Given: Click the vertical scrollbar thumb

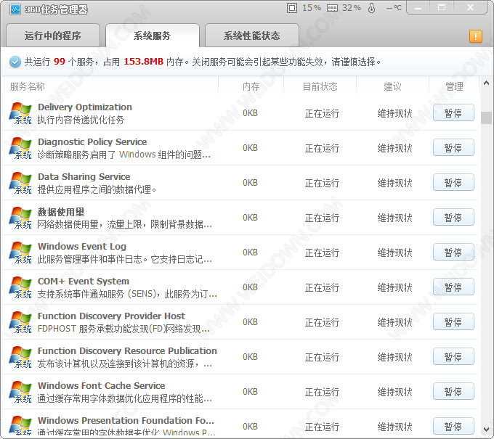Looking at the screenshot, I should [x=487, y=118].
